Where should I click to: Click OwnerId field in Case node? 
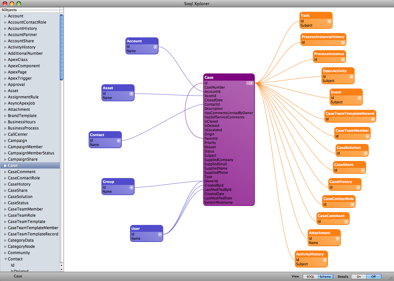(x=211, y=181)
